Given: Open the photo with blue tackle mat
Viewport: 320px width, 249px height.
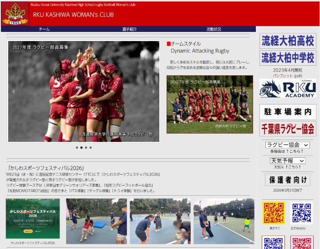Looking at the screenshot, I should (97, 221).
